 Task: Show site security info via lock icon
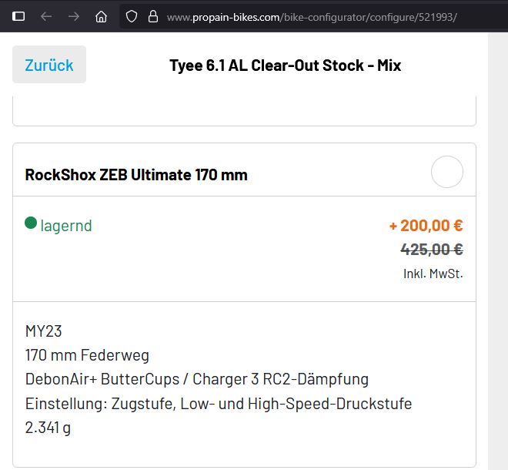point(152,16)
